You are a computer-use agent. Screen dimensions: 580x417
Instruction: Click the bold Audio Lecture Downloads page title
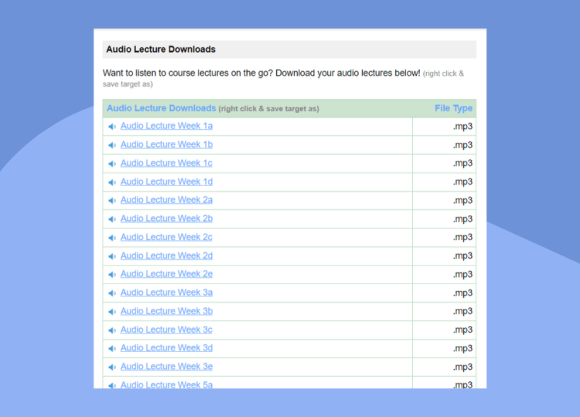coord(161,49)
